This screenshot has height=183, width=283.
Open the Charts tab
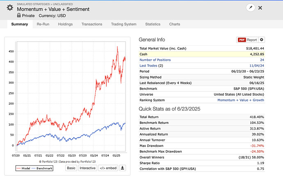175,24
